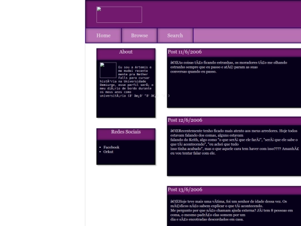
Task: Open the Browse navigation item
Action: point(139,36)
